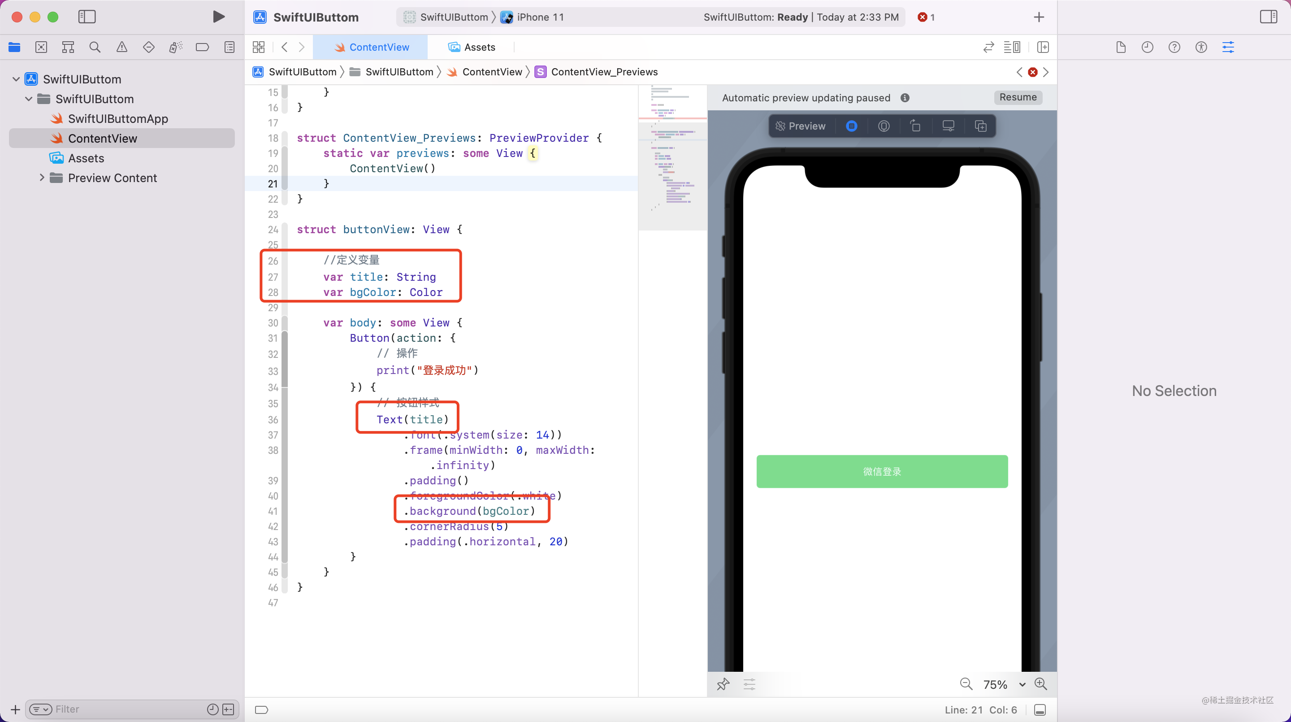Image resolution: width=1291 pixels, height=722 pixels.
Task: Switch to the Assets tab
Action: click(x=471, y=47)
